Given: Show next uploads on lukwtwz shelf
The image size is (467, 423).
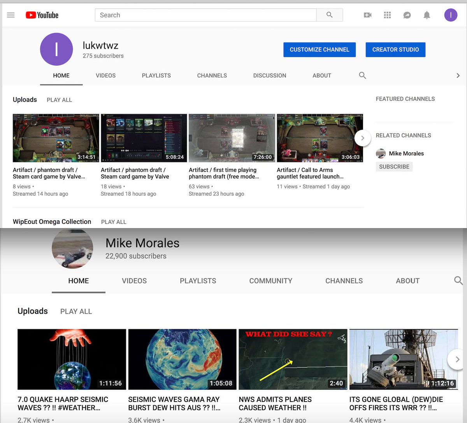Looking at the screenshot, I should (363, 138).
